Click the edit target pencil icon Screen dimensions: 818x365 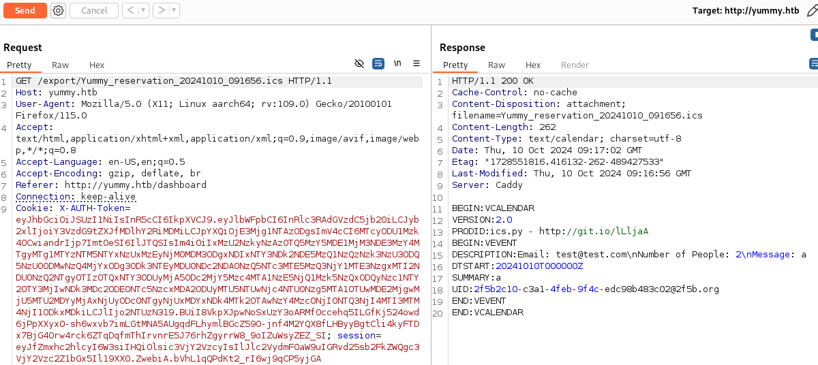point(812,10)
